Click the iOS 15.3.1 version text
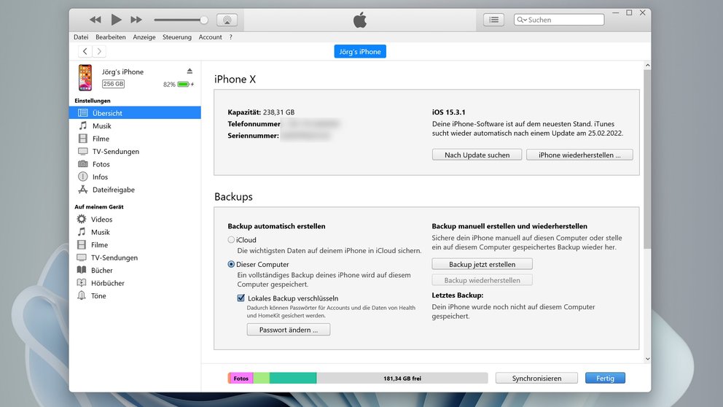This screenshot has width=723, height=407. click(449, 112)
